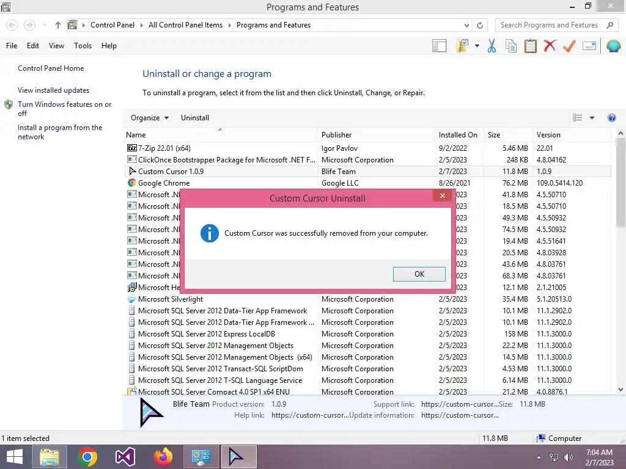Open the view options dropdown arrow
Screen dimensions: 626x469
point(592,118)
